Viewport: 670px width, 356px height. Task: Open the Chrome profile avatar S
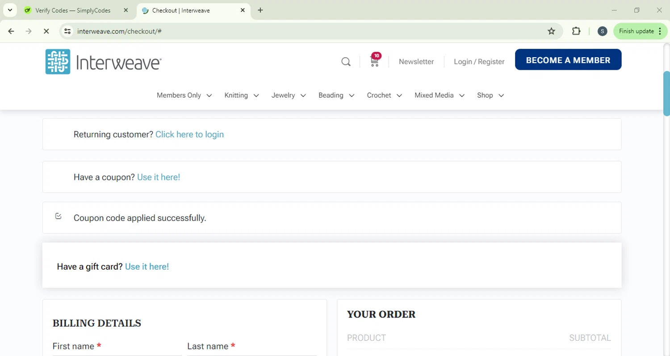point(602,31)
